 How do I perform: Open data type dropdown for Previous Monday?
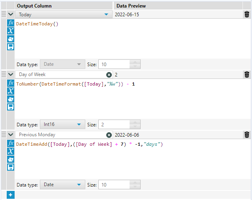pos(79,185)
